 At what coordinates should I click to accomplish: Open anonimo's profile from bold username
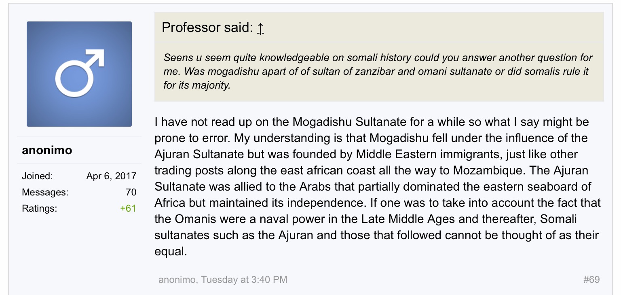click(x=47, y=151)
